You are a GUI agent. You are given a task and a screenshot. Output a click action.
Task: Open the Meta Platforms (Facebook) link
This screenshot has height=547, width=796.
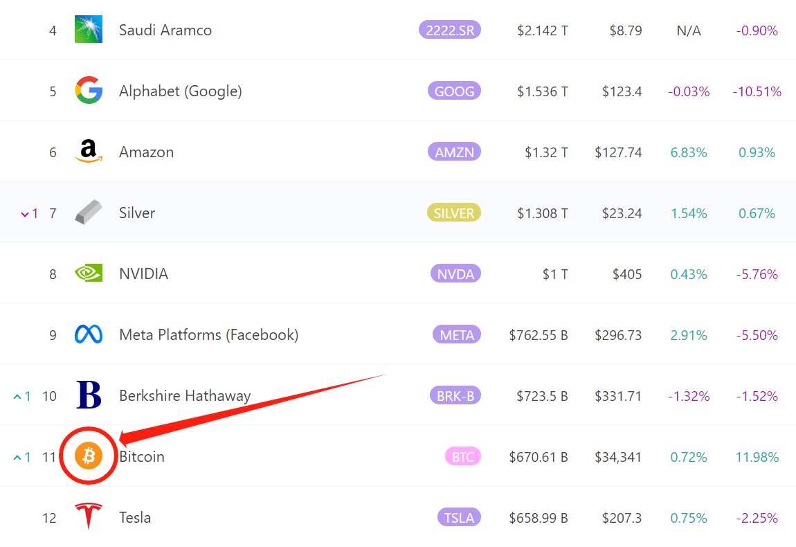pyautogui.click(x=208, y=335)
